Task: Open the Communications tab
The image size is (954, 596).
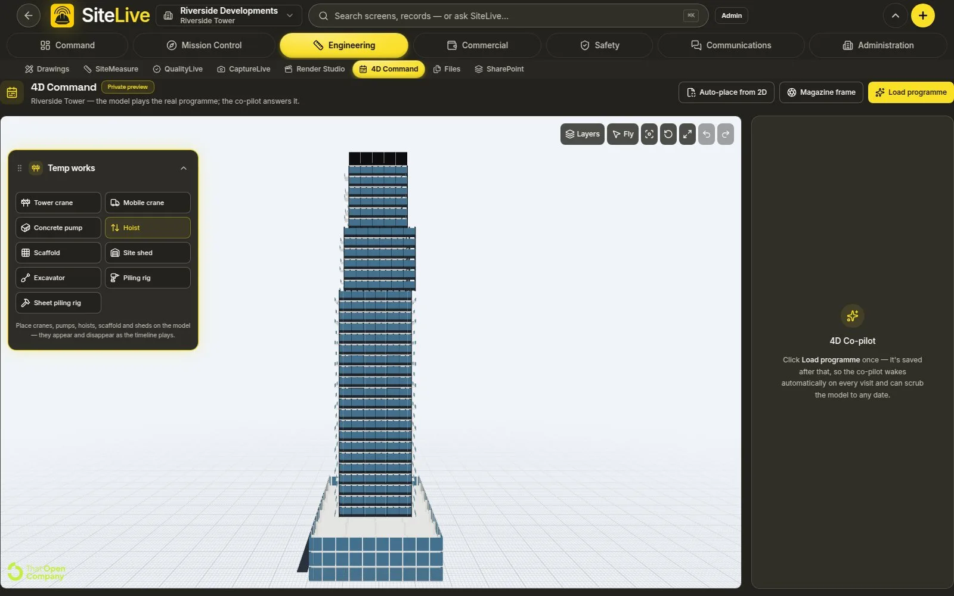Action: pos(730,45)
